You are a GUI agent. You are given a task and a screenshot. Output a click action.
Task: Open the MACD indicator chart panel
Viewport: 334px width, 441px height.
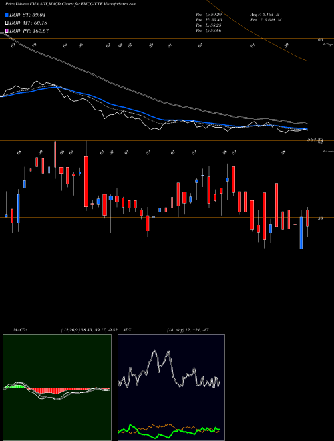point(57,388)
